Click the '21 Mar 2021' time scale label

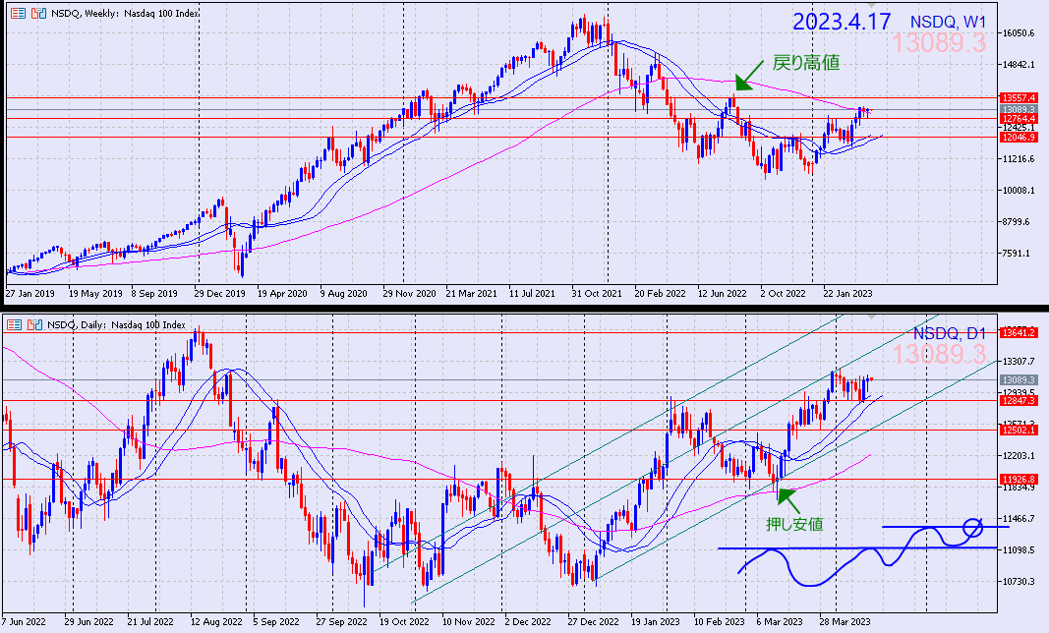click(472, 293)
